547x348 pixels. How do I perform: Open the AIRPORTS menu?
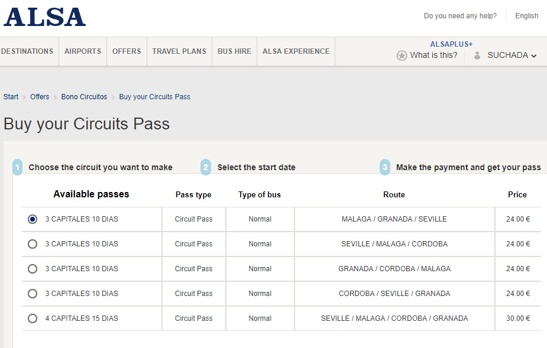tap(83, 51)
